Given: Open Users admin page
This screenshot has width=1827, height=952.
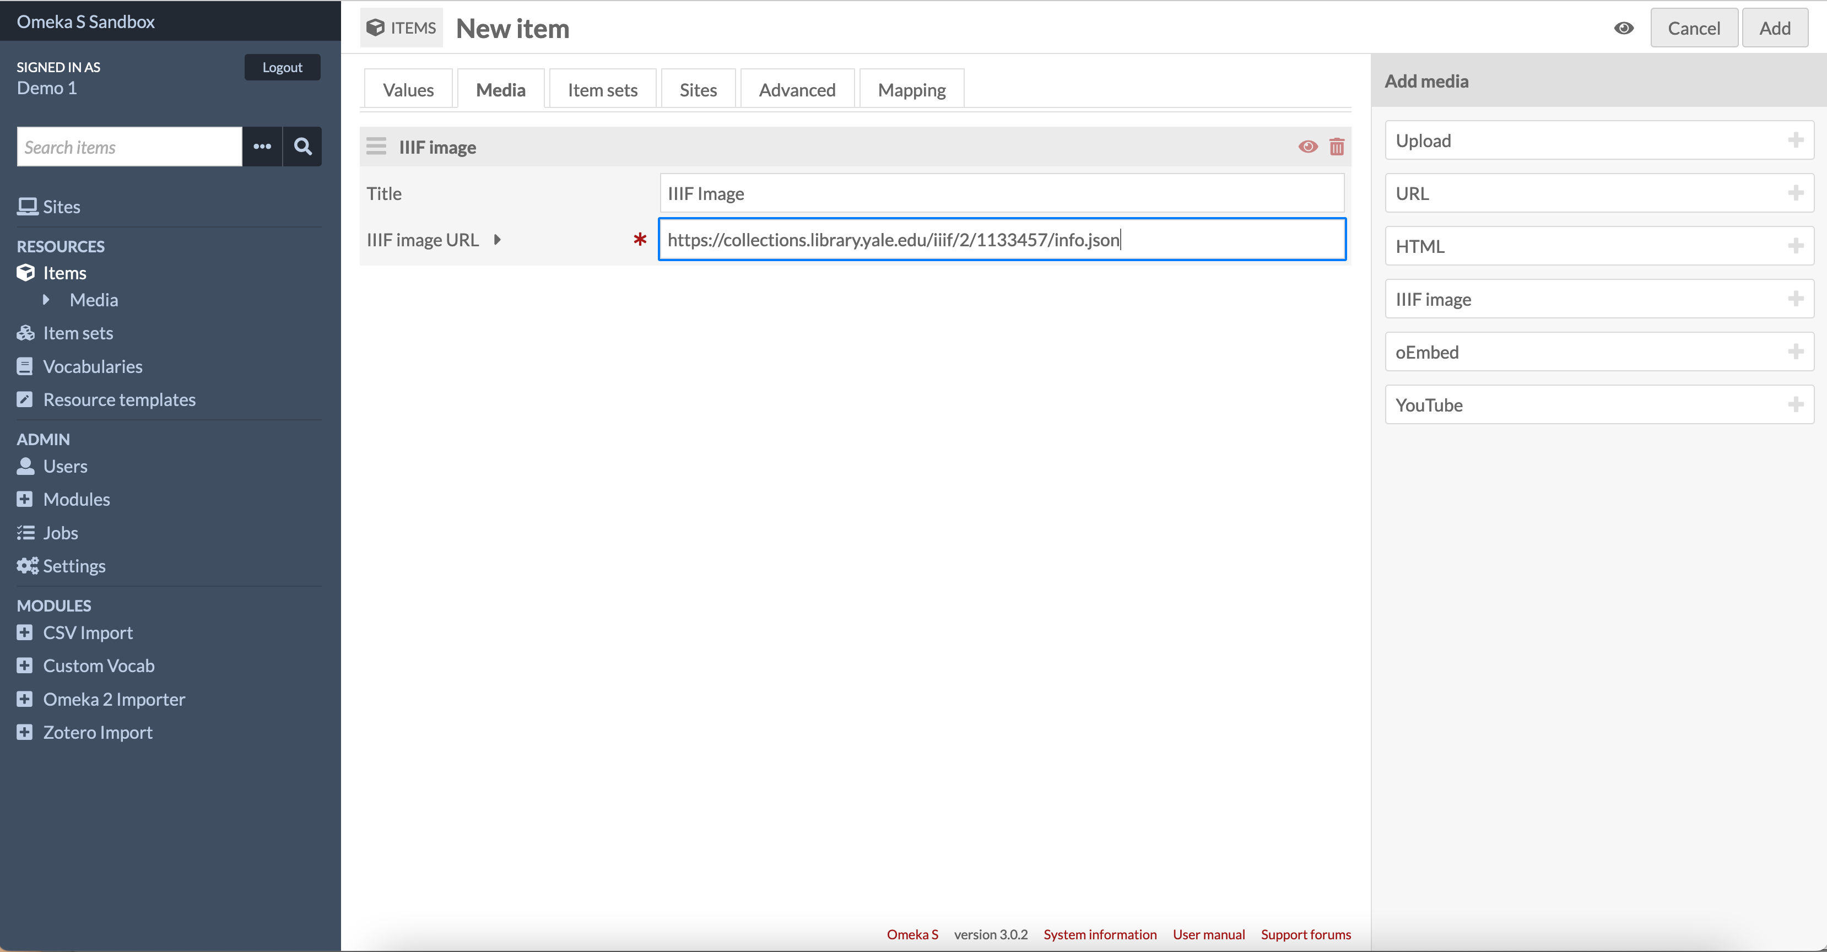Looking at the screenshot, I should (x=52, y=466).
